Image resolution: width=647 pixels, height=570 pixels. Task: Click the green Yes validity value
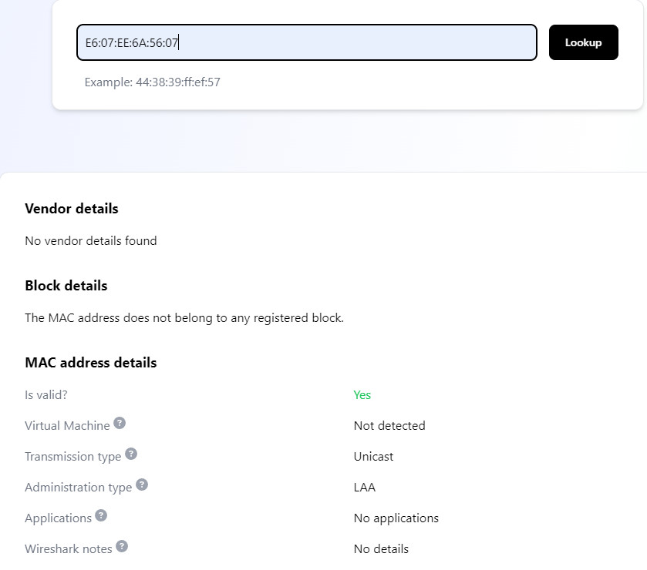coord(362,395)
